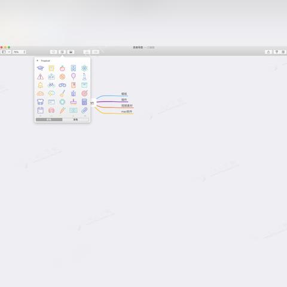Pick the paperclip sticker
This screenshot has height=287, width=287.
coord(84,110)
